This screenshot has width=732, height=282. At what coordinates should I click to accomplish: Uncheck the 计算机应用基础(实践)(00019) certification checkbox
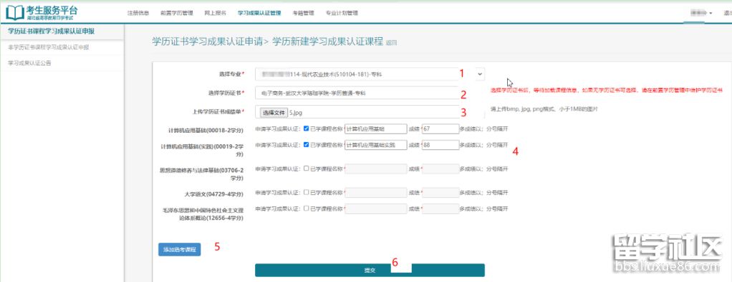pyautogui.click(x=306, y=145)
